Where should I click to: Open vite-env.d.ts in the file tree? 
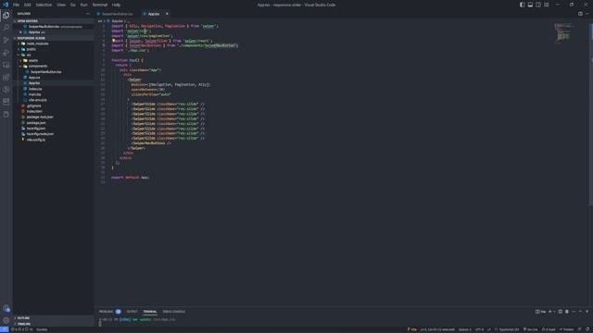[x=37, y=100]
